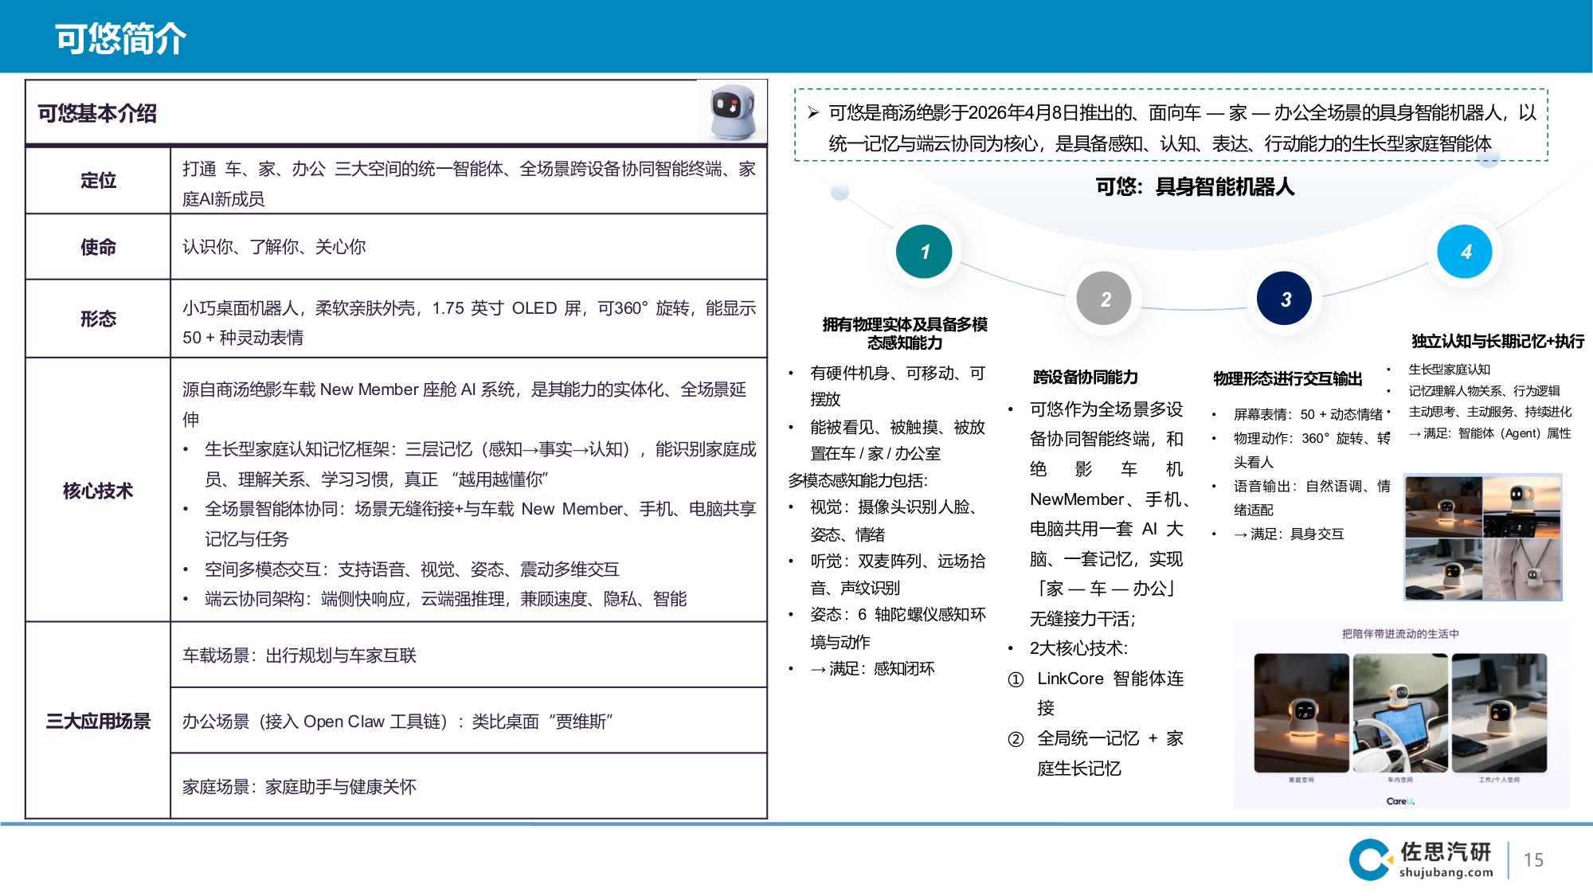Click the dashed intro box about 可悠
Viewport: 1593px width, 896px height.
coord(1171,125)
